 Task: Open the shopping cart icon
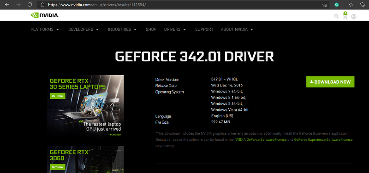click(x=345, y=16)
